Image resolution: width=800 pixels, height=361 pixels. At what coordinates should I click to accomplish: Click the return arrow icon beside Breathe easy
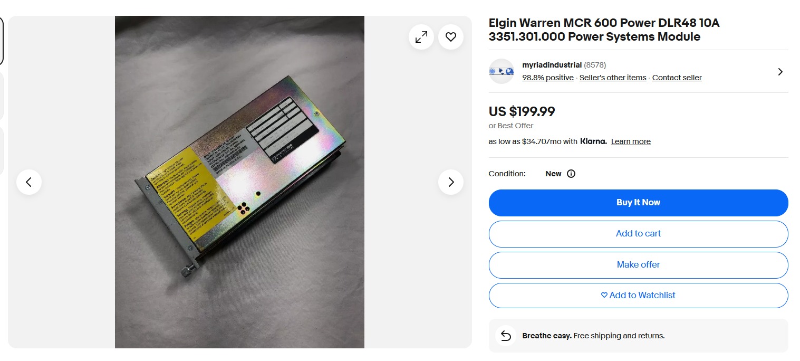[x=506, y=336]
